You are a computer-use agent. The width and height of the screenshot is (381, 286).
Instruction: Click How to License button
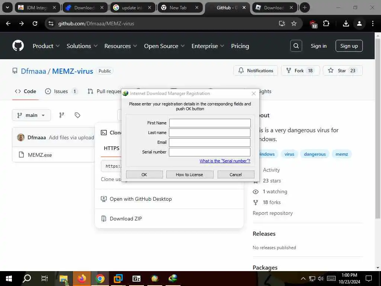[x=189, y=175]
